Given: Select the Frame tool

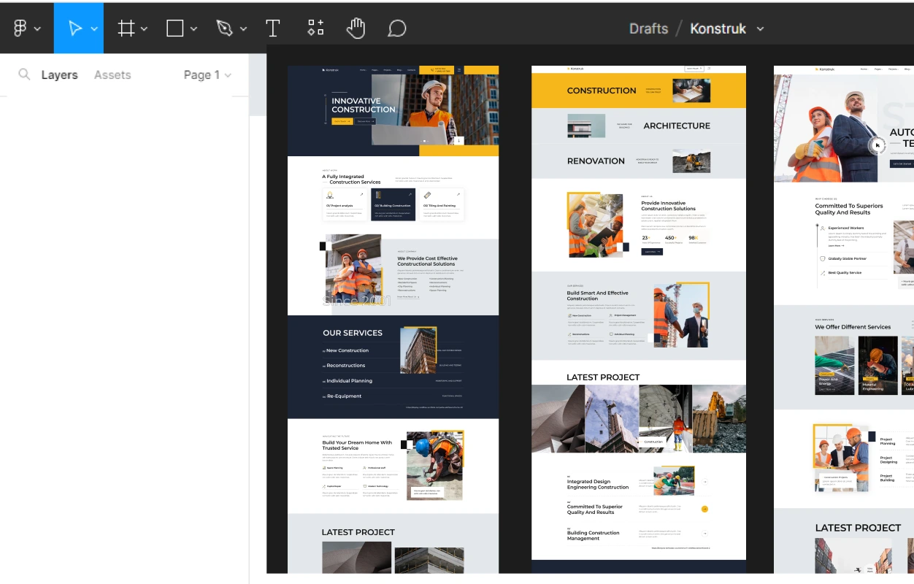Looking at the screenshot, I should point(124,28).
